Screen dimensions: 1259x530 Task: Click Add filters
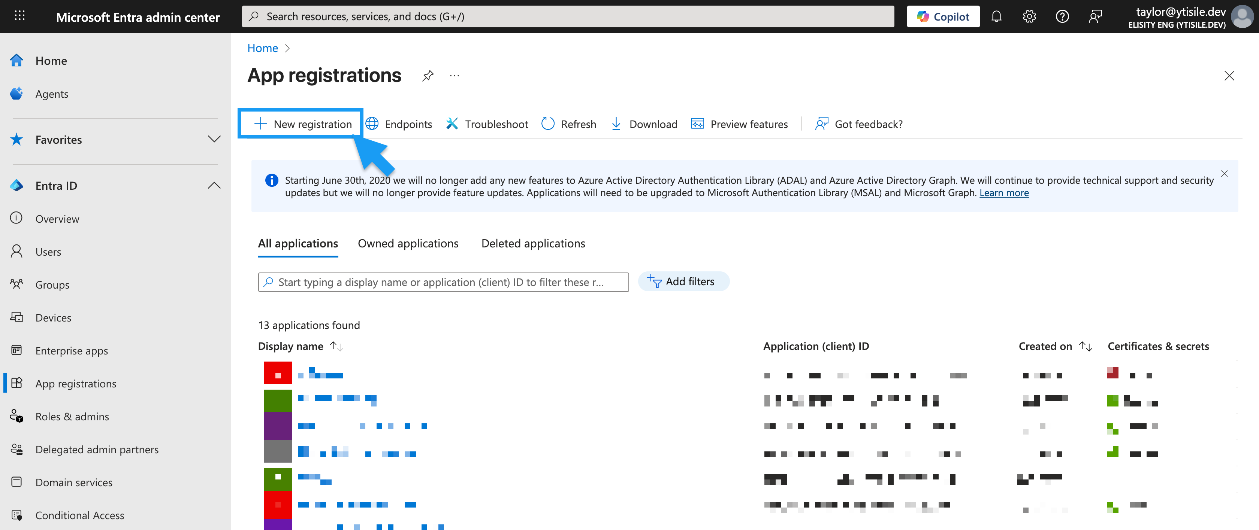[683, 281]
